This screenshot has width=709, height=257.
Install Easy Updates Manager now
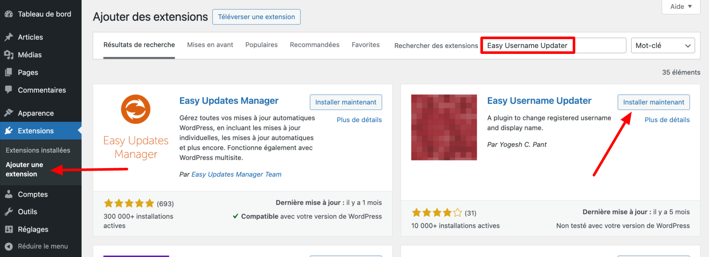(346, 102)
